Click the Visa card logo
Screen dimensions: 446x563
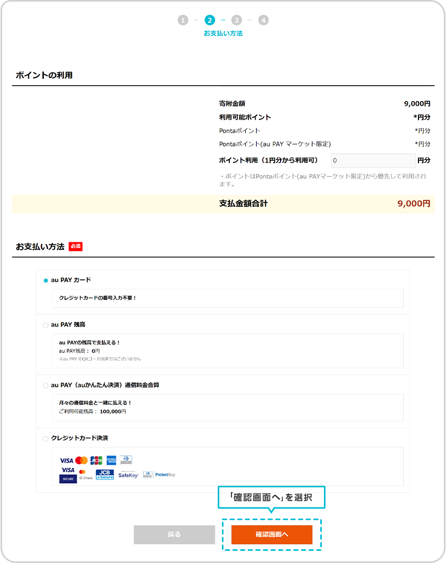67,460
